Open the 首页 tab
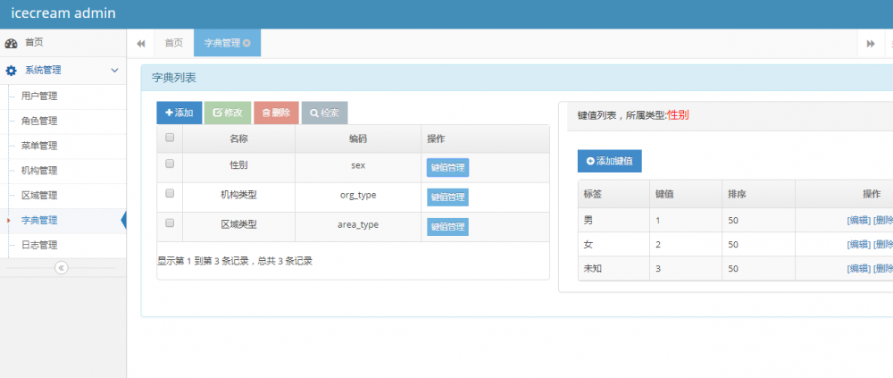Viewport: 893px width, 378px height. point(174,43)
